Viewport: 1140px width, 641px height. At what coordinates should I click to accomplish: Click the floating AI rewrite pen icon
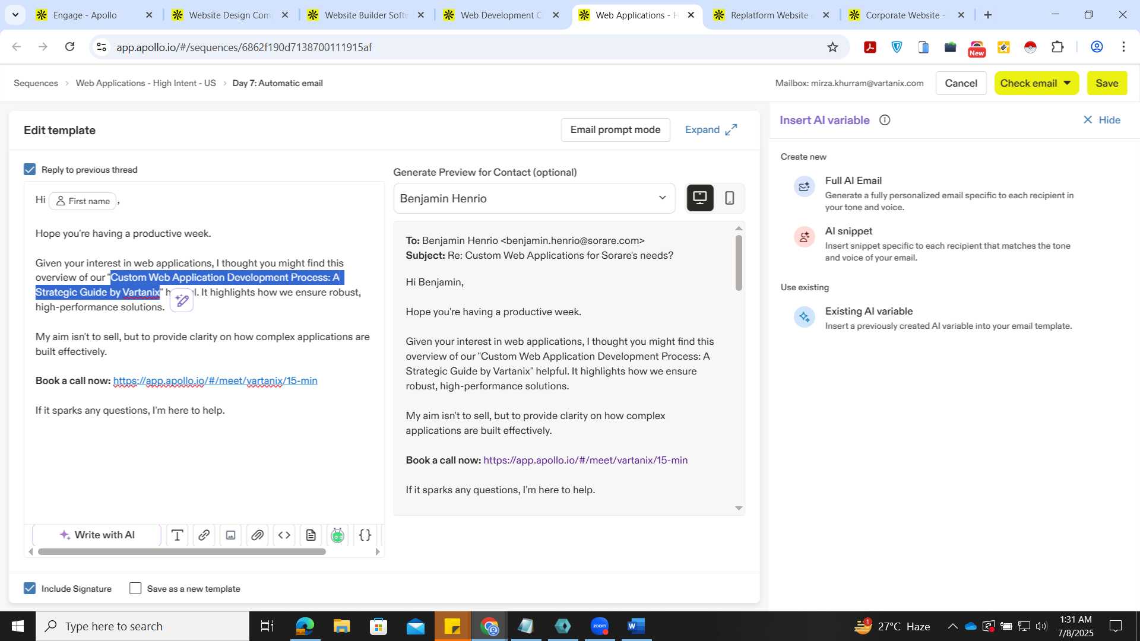pos(182,301)
